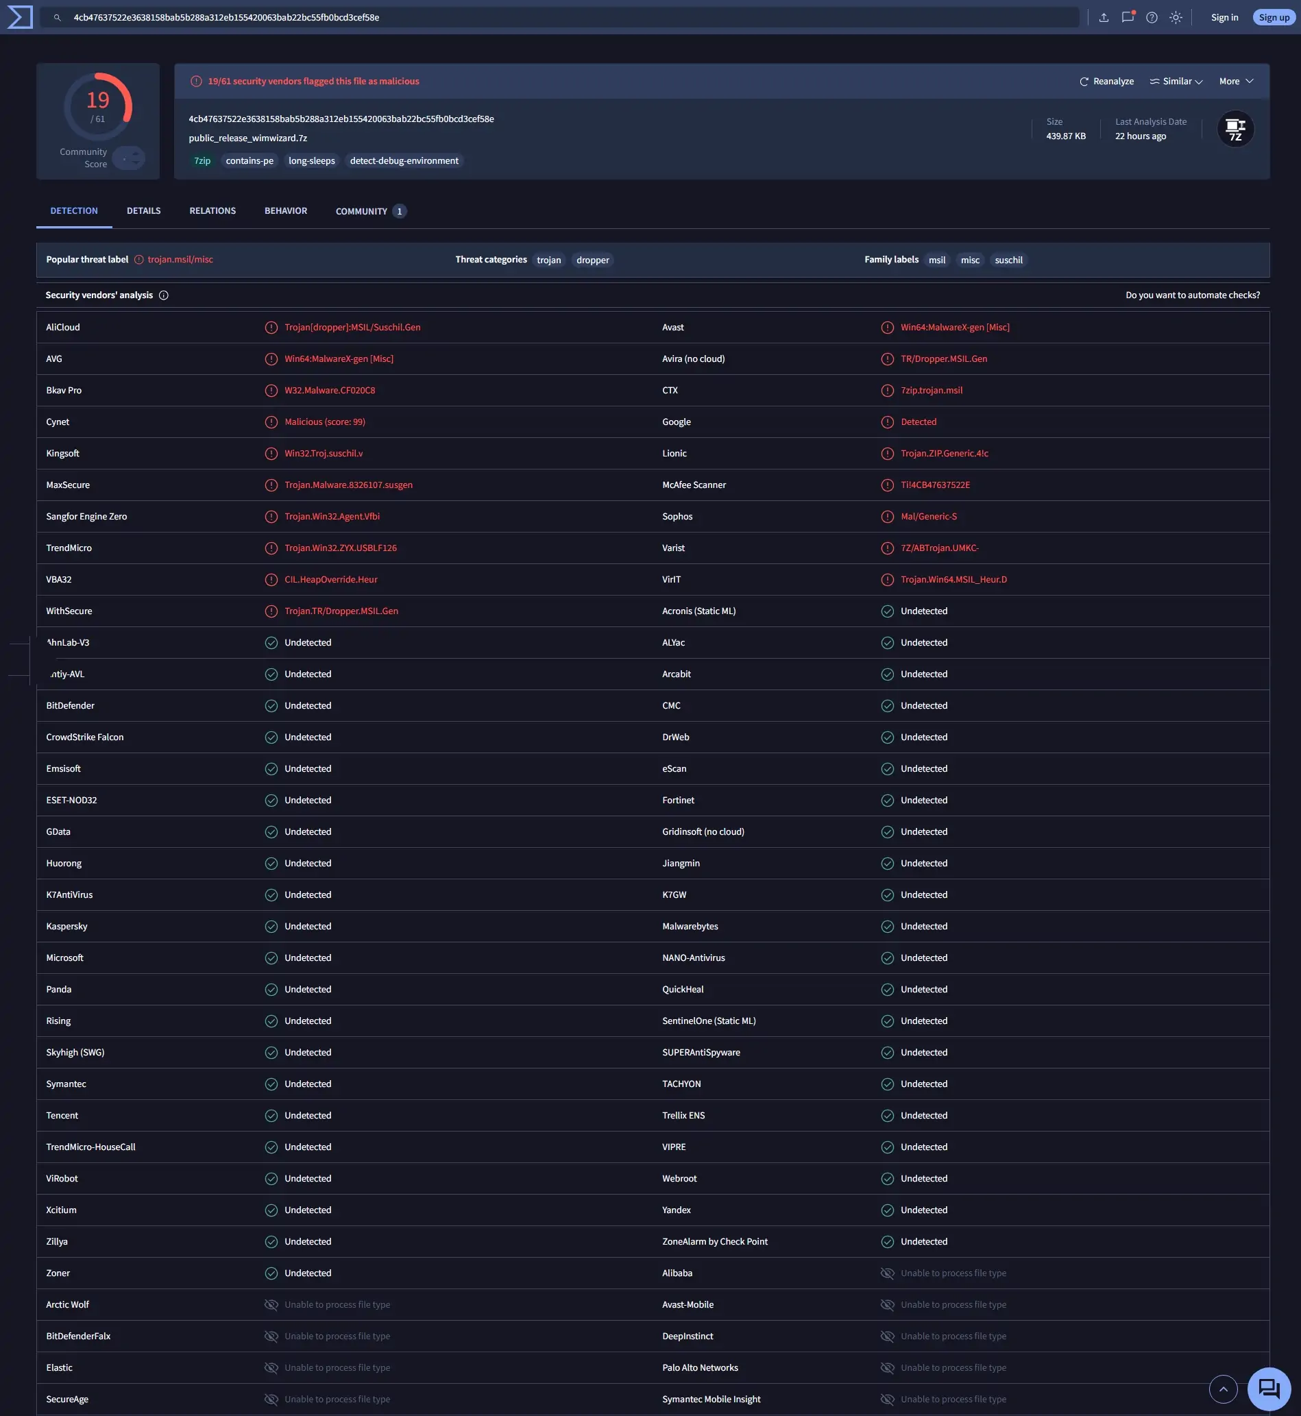The image size is (1301, 1416).
Task: Click the detect-debug-environment tag
Action: pos(404,161)
